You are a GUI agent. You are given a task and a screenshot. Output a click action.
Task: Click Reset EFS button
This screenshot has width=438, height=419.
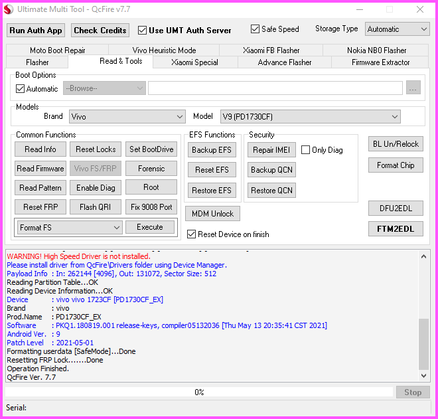212,170
